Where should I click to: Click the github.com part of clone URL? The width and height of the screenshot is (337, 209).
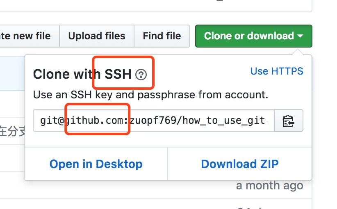pyautogui.click(x=96, y=121)
